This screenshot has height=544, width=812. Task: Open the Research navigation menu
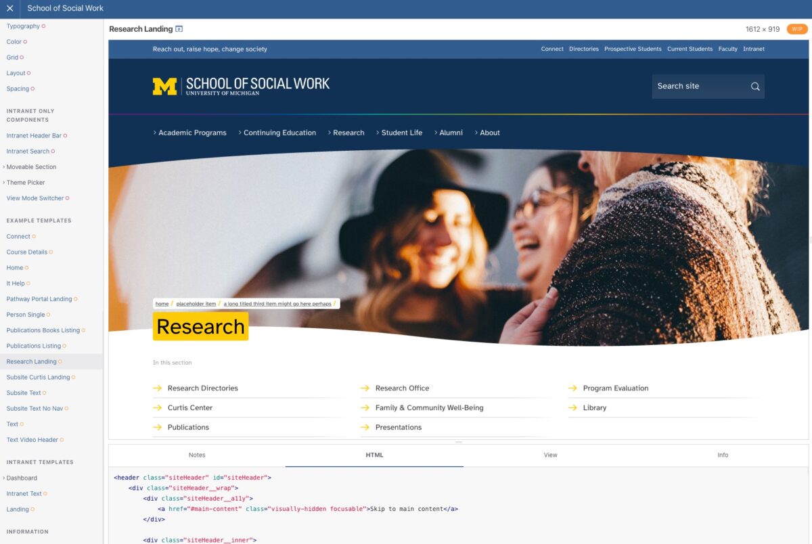coord(346,133)
